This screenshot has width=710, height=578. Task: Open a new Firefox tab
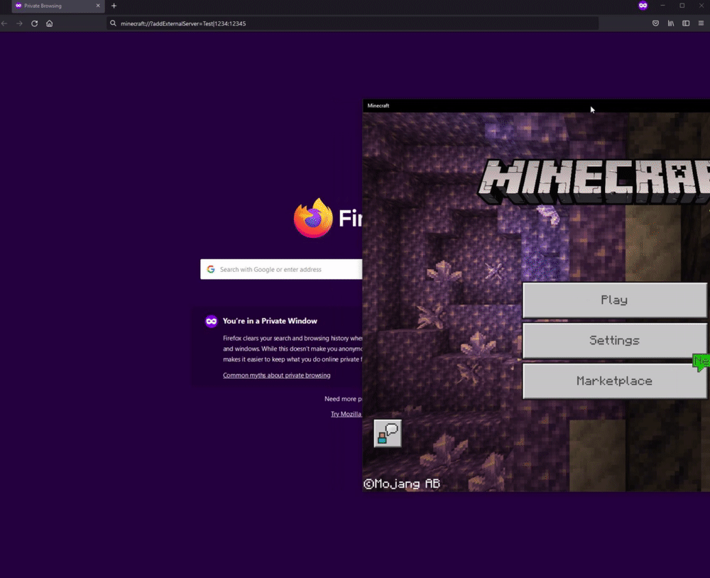coord(114,6)
